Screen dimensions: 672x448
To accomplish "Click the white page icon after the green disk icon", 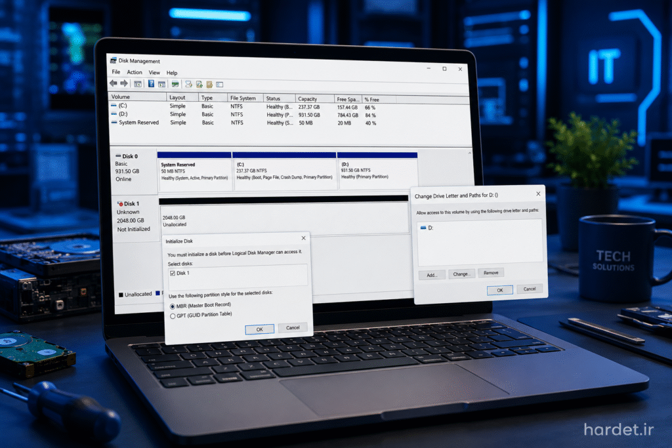I will [188, 84].
